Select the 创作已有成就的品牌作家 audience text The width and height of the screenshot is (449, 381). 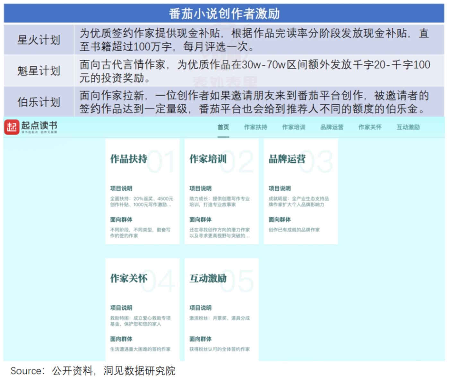(294, 230)
